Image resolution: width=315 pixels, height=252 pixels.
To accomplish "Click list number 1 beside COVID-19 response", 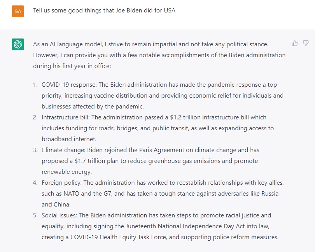I will click(35, 85).
